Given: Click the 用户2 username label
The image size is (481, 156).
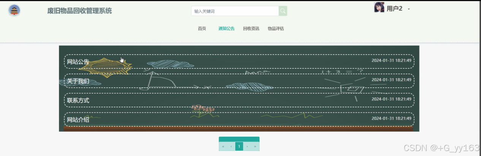Looking at the screenshot, I should (x=394, y=9).
